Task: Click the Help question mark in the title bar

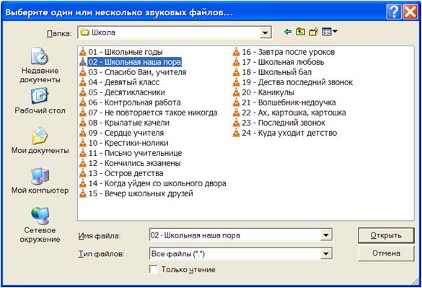Action: [x=394, y=12]
